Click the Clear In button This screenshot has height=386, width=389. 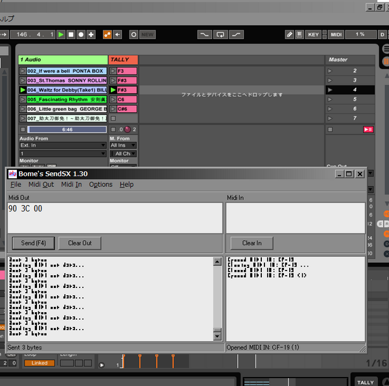click(252, 243)
